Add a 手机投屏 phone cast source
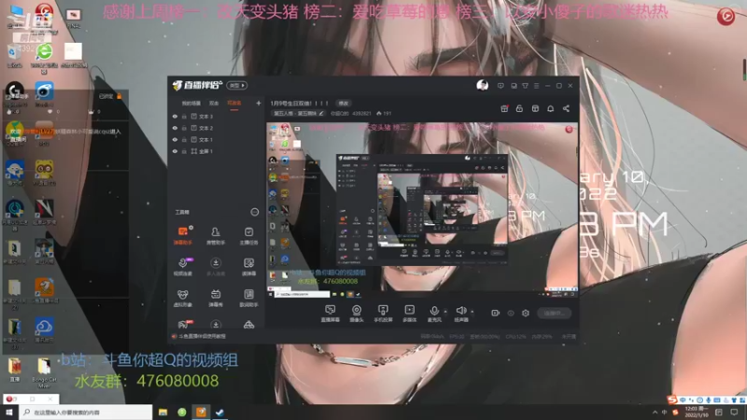747x420 pixels. pyautogui.click(x=383, y=314)
